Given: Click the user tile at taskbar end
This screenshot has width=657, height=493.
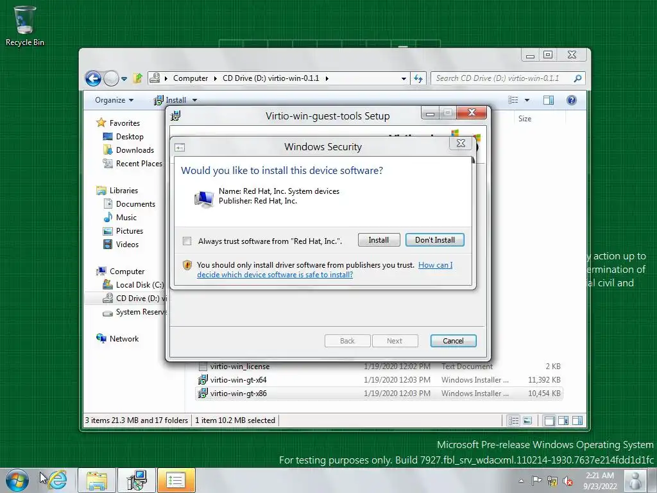Looking at the screenshot, I should [635, 480].
